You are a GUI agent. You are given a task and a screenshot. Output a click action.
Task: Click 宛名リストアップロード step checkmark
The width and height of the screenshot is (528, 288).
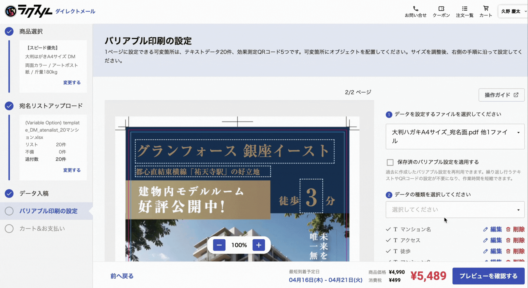coord(9,106)
